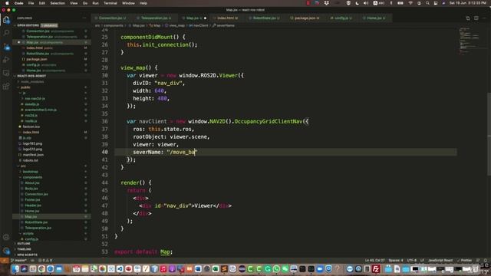Open config.js under the scripts folder
Viewport: 491px width, 276px height.
31,239
